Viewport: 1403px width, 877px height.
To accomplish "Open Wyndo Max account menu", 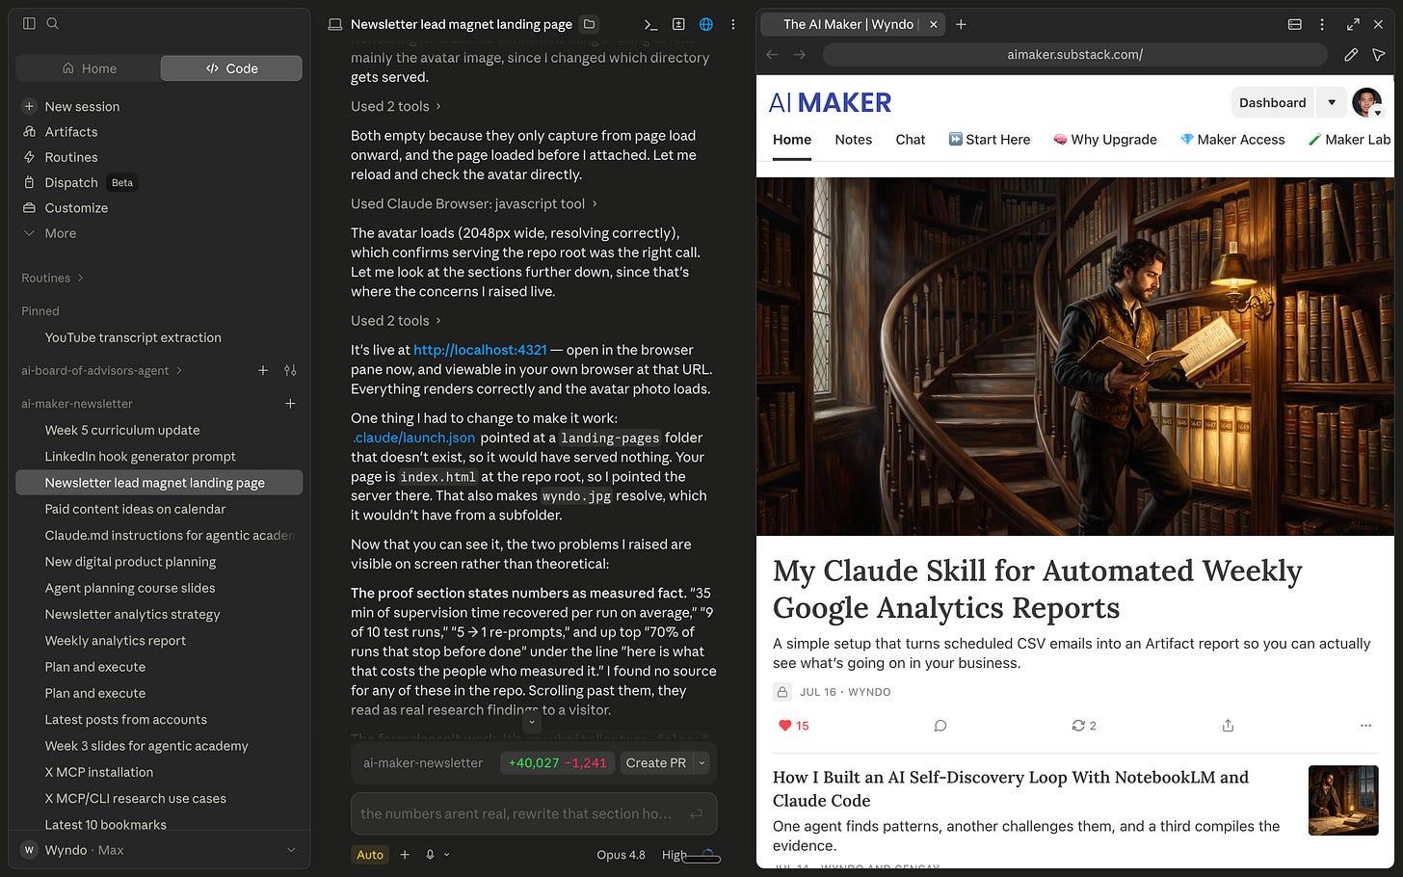I will coord(159,850).
